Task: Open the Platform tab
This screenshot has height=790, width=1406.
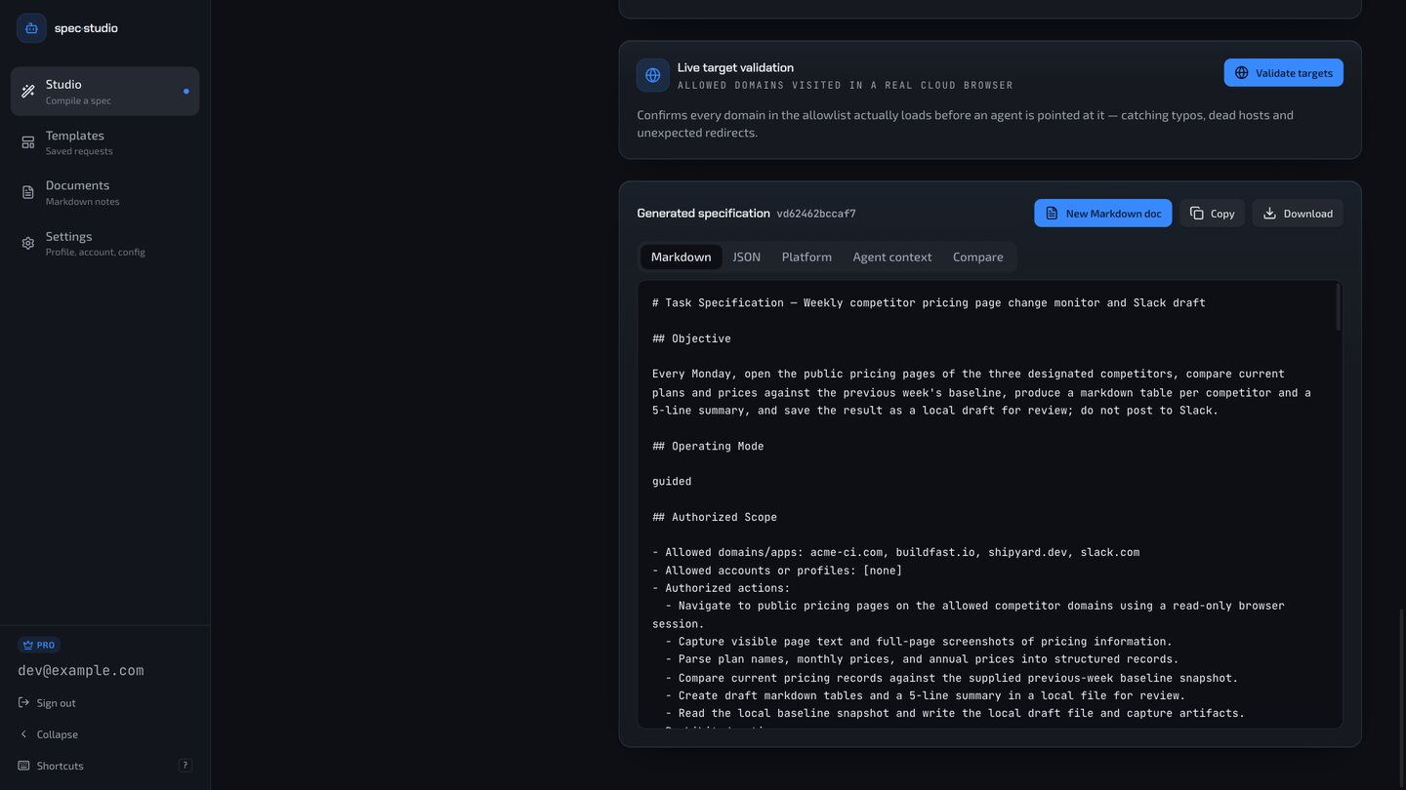Action: [806, 257]
